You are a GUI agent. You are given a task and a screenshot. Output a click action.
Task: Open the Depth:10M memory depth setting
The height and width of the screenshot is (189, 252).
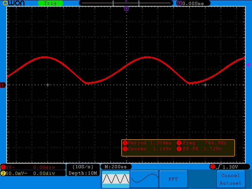tap(83, 173)
